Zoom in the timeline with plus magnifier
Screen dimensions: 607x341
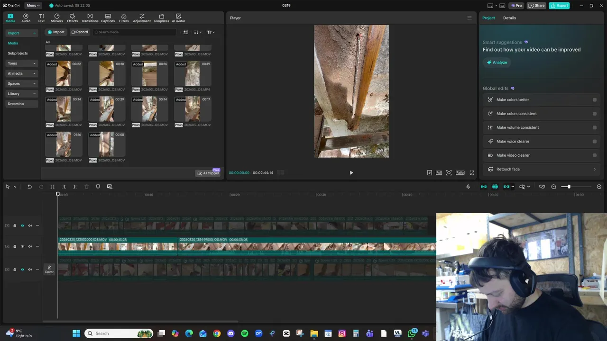coord(599,187)
